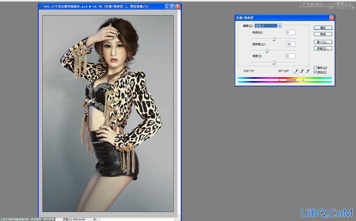
Task: Click the 色相 hue value field
Action: [291, 32]
